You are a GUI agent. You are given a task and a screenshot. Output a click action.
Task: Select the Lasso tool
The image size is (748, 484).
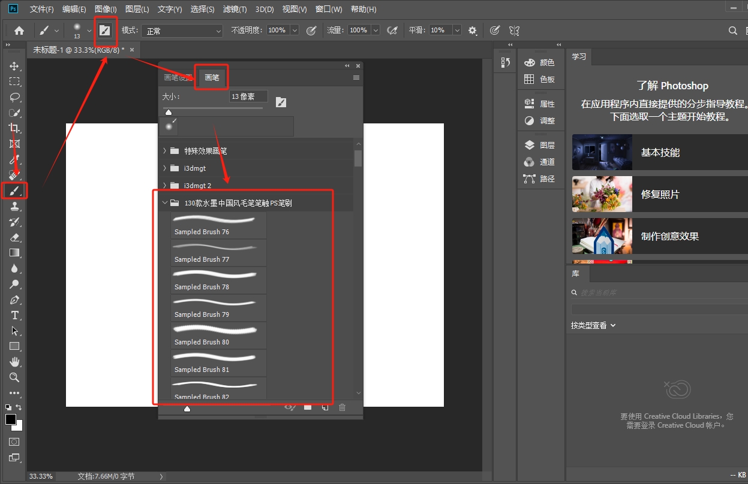click(x=14, y=98)
